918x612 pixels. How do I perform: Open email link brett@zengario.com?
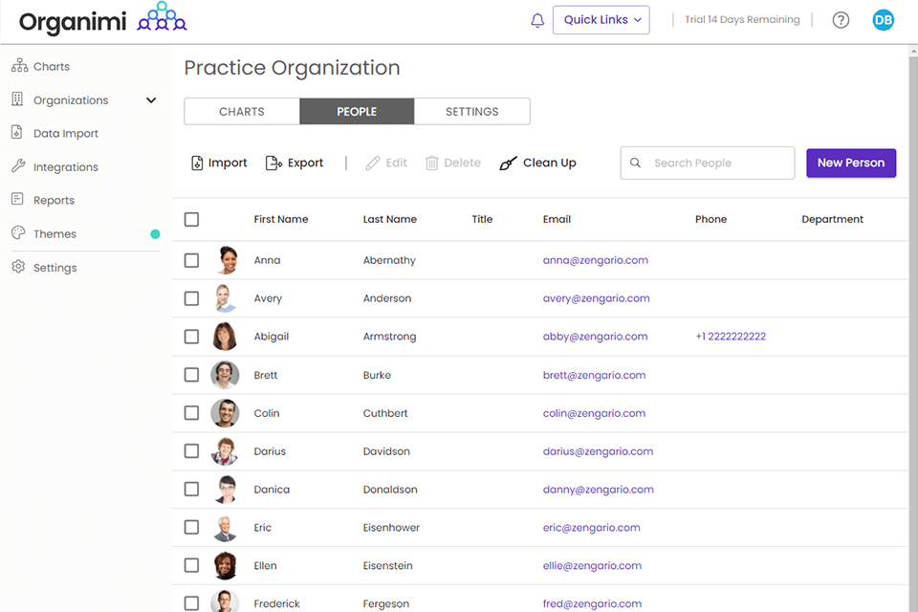(x=594, y=375)
